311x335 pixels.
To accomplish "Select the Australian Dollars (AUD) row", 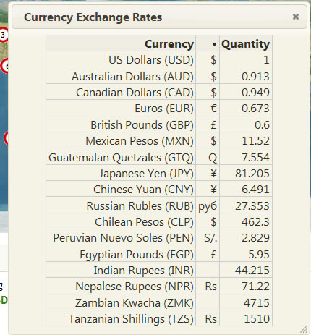I will (x=159, y=76).
